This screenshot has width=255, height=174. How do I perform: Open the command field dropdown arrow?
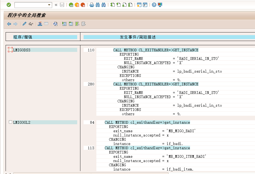pyautogui.click(x=49, y=5)
